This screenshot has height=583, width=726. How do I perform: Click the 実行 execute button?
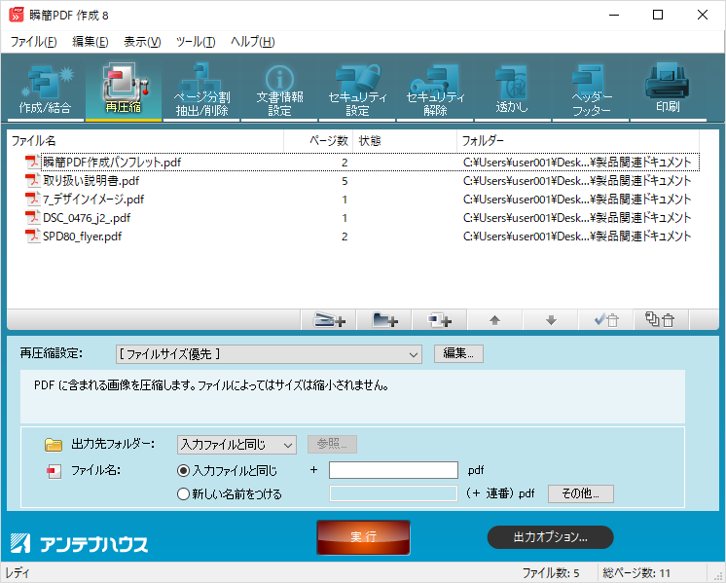(x=363, y=537)
